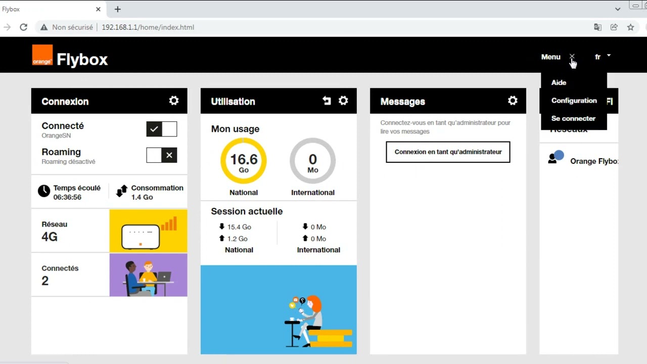Toggle the Connecté connection switch
Screen dimensions: 647x364
tap(162, 129)
